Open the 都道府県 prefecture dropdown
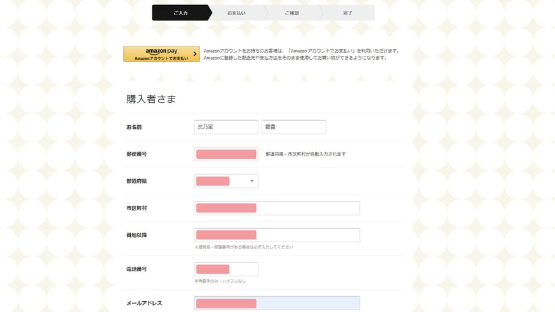This screenshot has height=312, width=555. [x=226, y=181]
